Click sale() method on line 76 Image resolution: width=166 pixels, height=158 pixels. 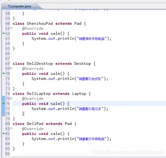click(57, 104)
